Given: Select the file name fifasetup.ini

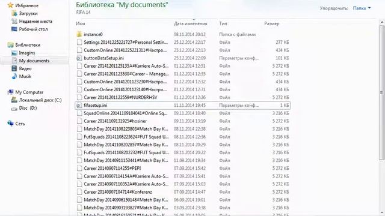Looking at the screenshot, I should click(95, 106).
